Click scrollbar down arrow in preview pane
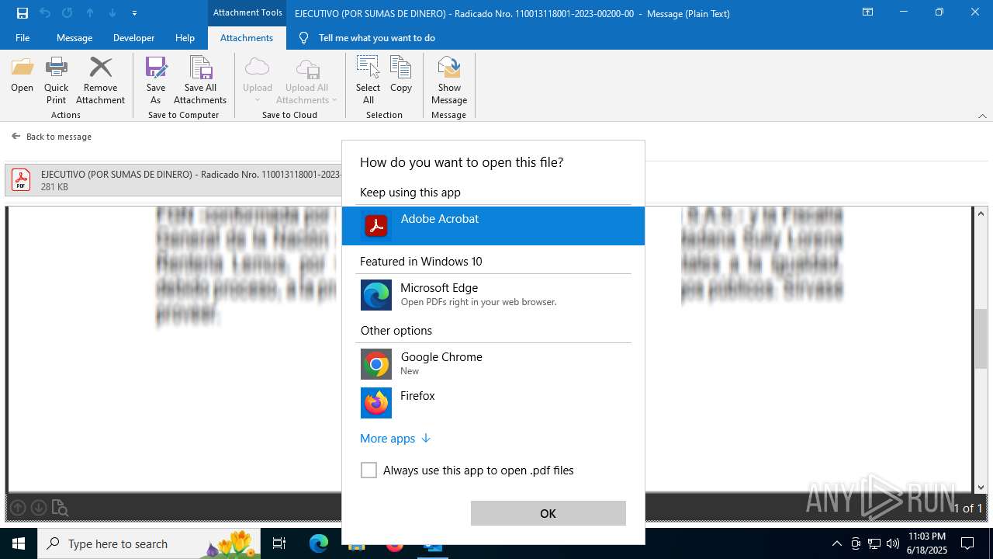The image size is (993, 559). pyautogui.click(x=981, y=488)
